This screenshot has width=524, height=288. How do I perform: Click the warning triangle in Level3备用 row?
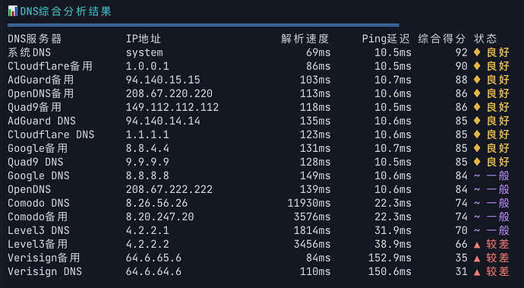[477, 245]
